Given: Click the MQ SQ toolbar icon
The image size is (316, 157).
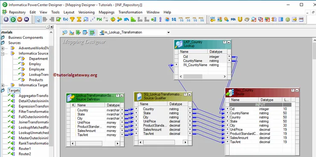Looking at the screenshot, I should (195, 19).
